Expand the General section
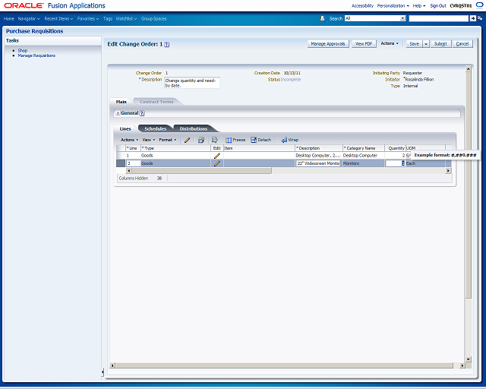 [118, 113]
